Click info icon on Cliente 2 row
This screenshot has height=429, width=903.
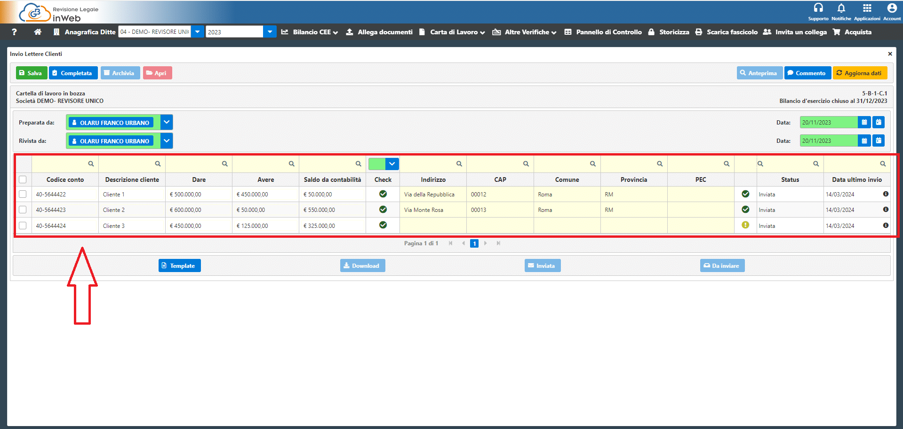[886, 210]
